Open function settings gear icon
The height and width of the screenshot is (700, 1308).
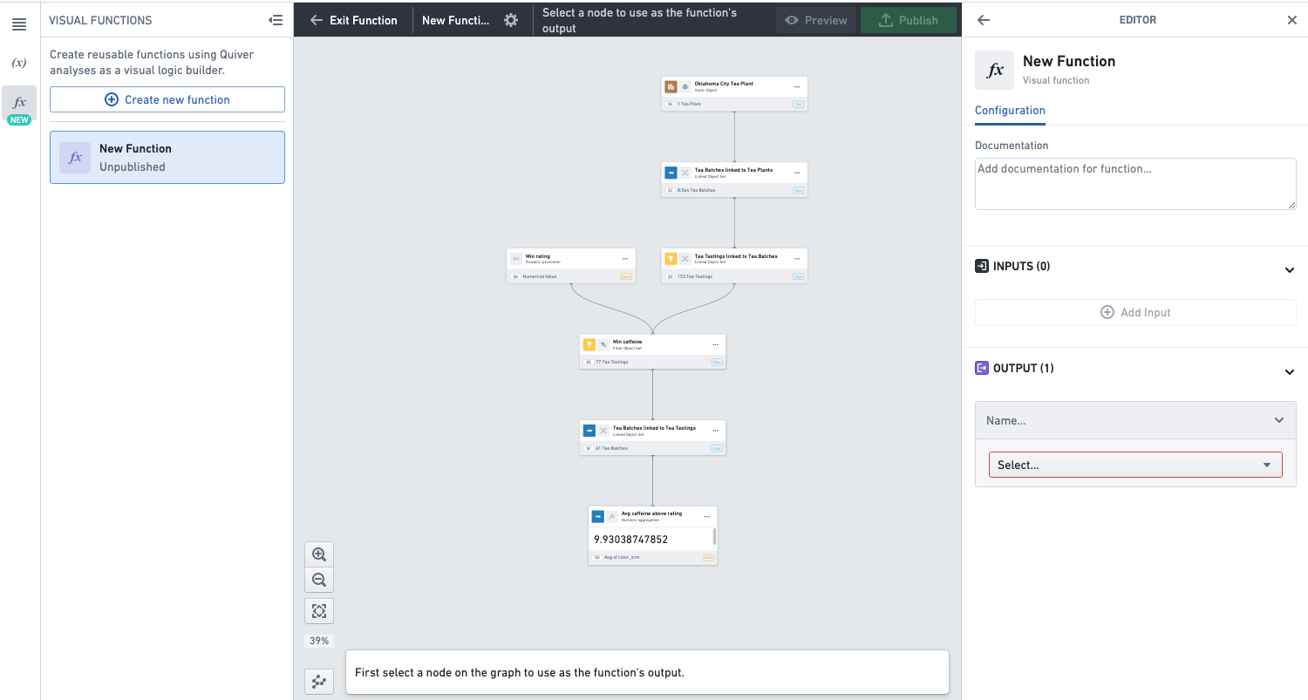(x=512, y=20)
